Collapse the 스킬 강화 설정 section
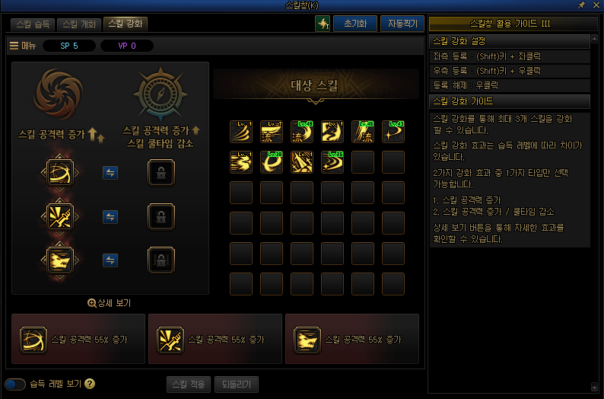Viewport: 604px width, 399px height. (x=509, y=41)
